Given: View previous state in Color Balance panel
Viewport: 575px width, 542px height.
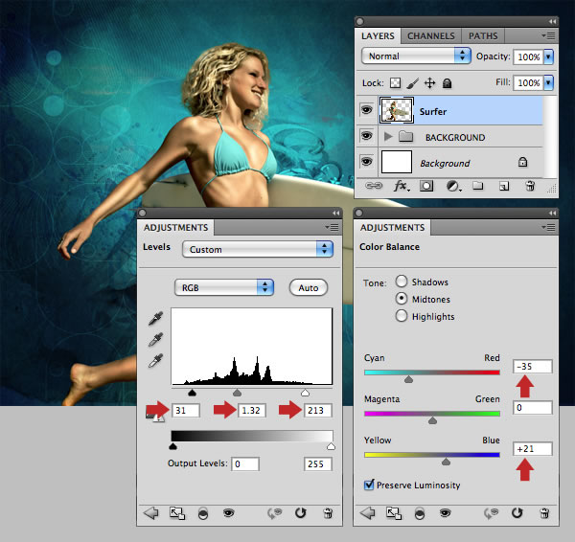Looking at the screenshot, I should 491,513.
